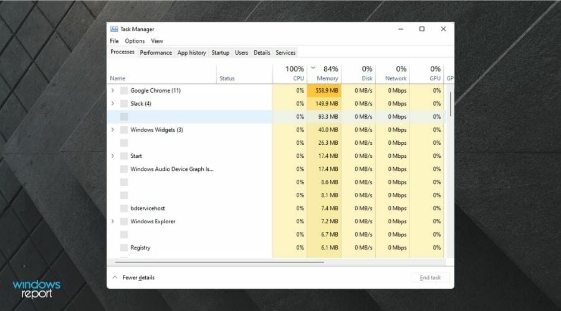Click the Start row name text

pyautogui.click(x=136, y=156)
